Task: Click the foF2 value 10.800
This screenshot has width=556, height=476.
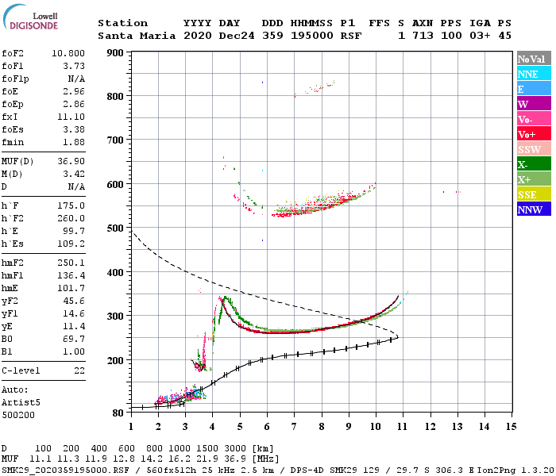Action: pyautogui.click(x=68, y=53)
